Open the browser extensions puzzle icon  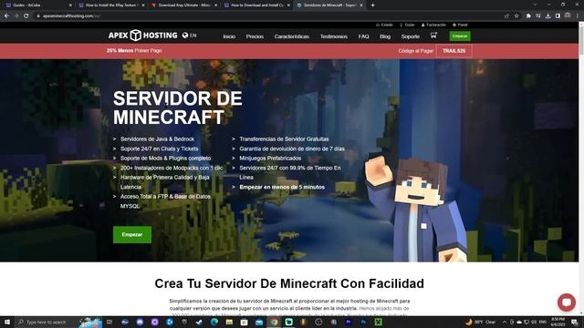pyautogui.click(x=528, y=16)
